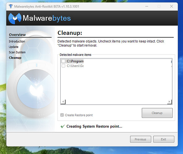Click the disabled maximize window icon
183x154 pixels.
click(159, 6)
